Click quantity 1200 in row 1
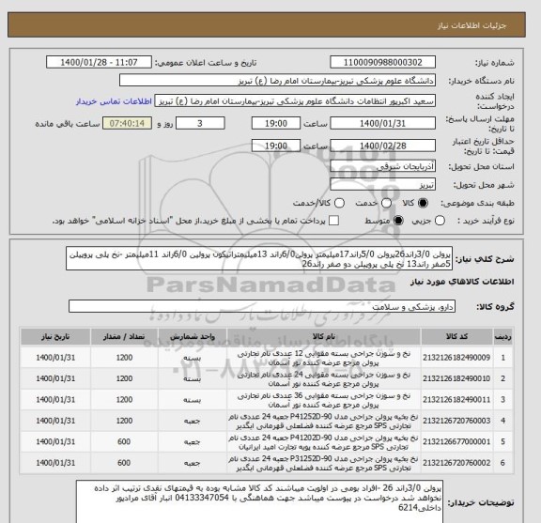Image resolution: width=541 pixels, height=523 pixels. (124, 358)
